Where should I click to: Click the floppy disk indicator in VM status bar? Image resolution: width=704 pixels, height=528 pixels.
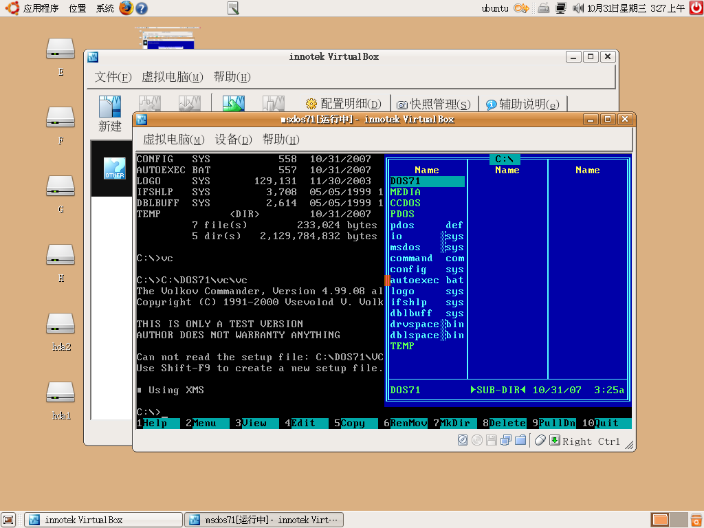(x=491, y=440)
